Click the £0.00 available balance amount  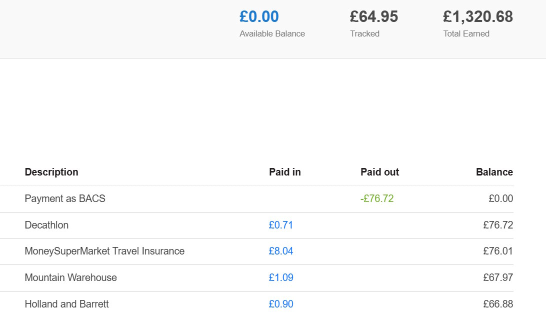259,17
